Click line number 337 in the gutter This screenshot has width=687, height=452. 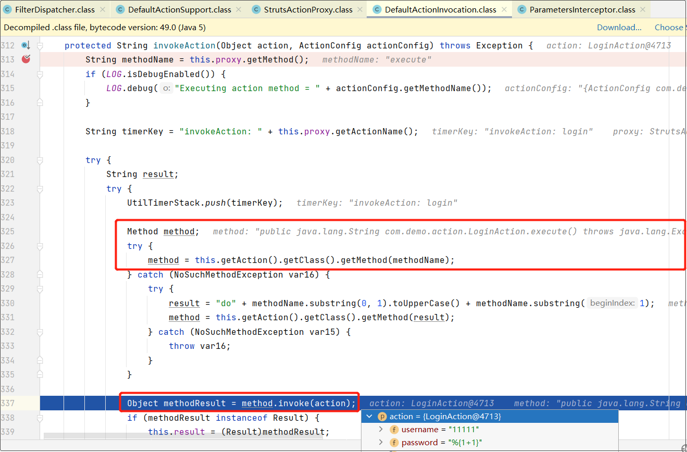pyautogui.click(x=8, y=403)
